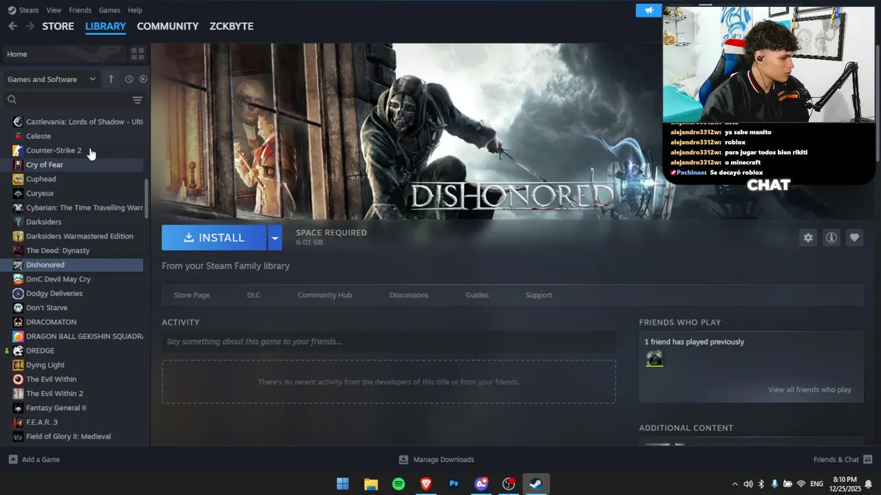Open Dishonored Community Hub
The image size is (881, 495).
point(325,295)
